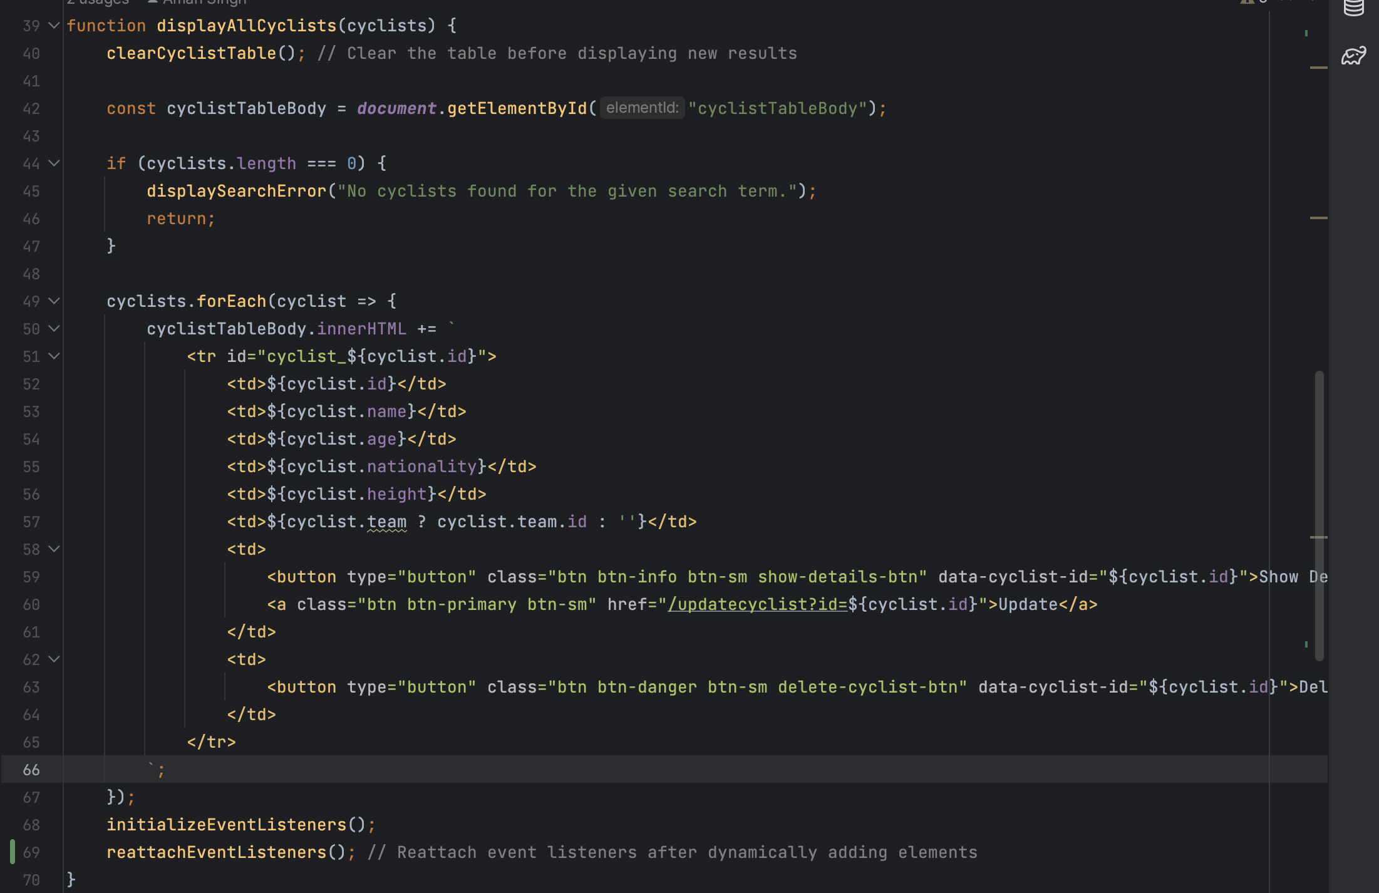Collapse the tr element at line 51
The width and height of the screenshot is (1379, 893).
click(54, 356)
